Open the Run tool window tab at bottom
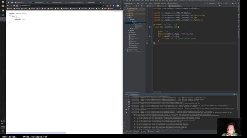 pyautogui.click(x=144, y=131)
